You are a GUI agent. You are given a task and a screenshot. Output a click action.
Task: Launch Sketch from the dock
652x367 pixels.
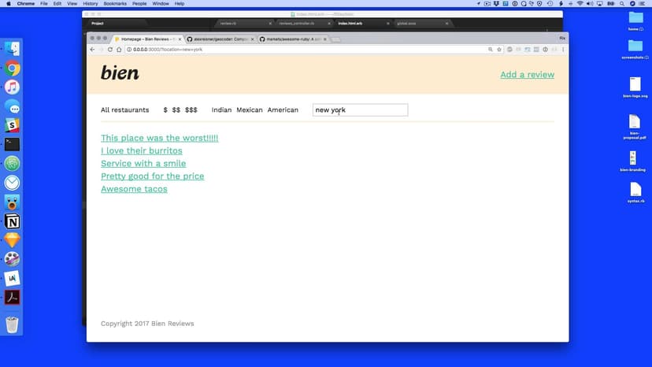pyautogui.click(x=13, y=240)
